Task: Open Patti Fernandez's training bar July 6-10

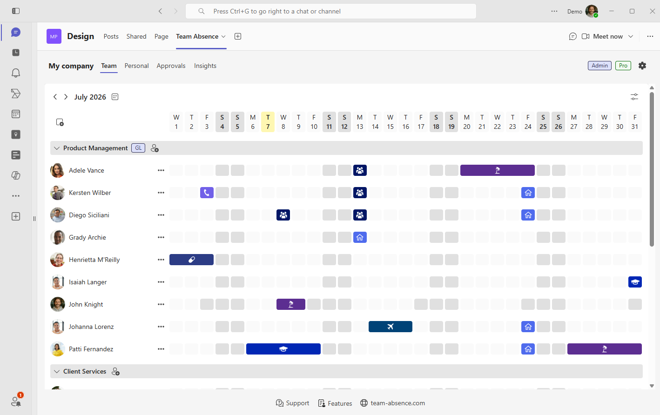Action: click(283, 349)
